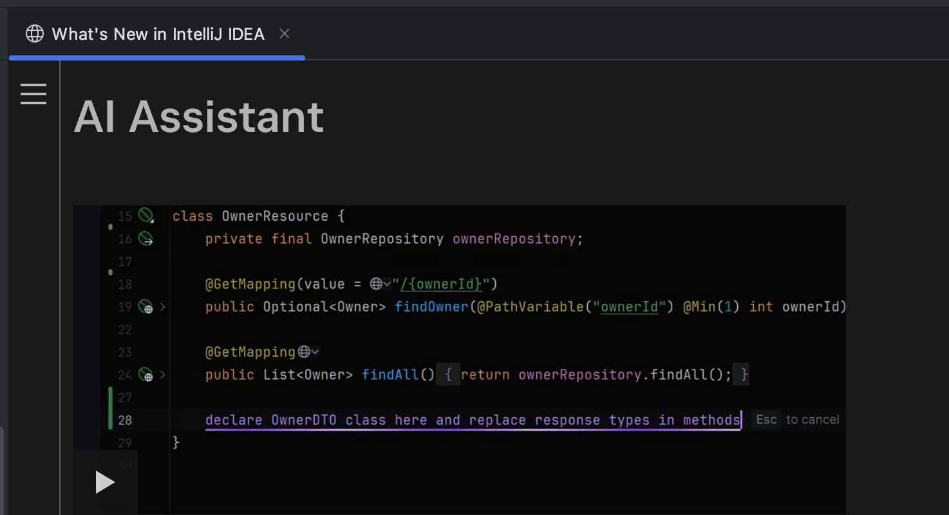Open the hamburger menu in the sidebar
The width and height of the screenshot is (949, 515).
[33, 94]
